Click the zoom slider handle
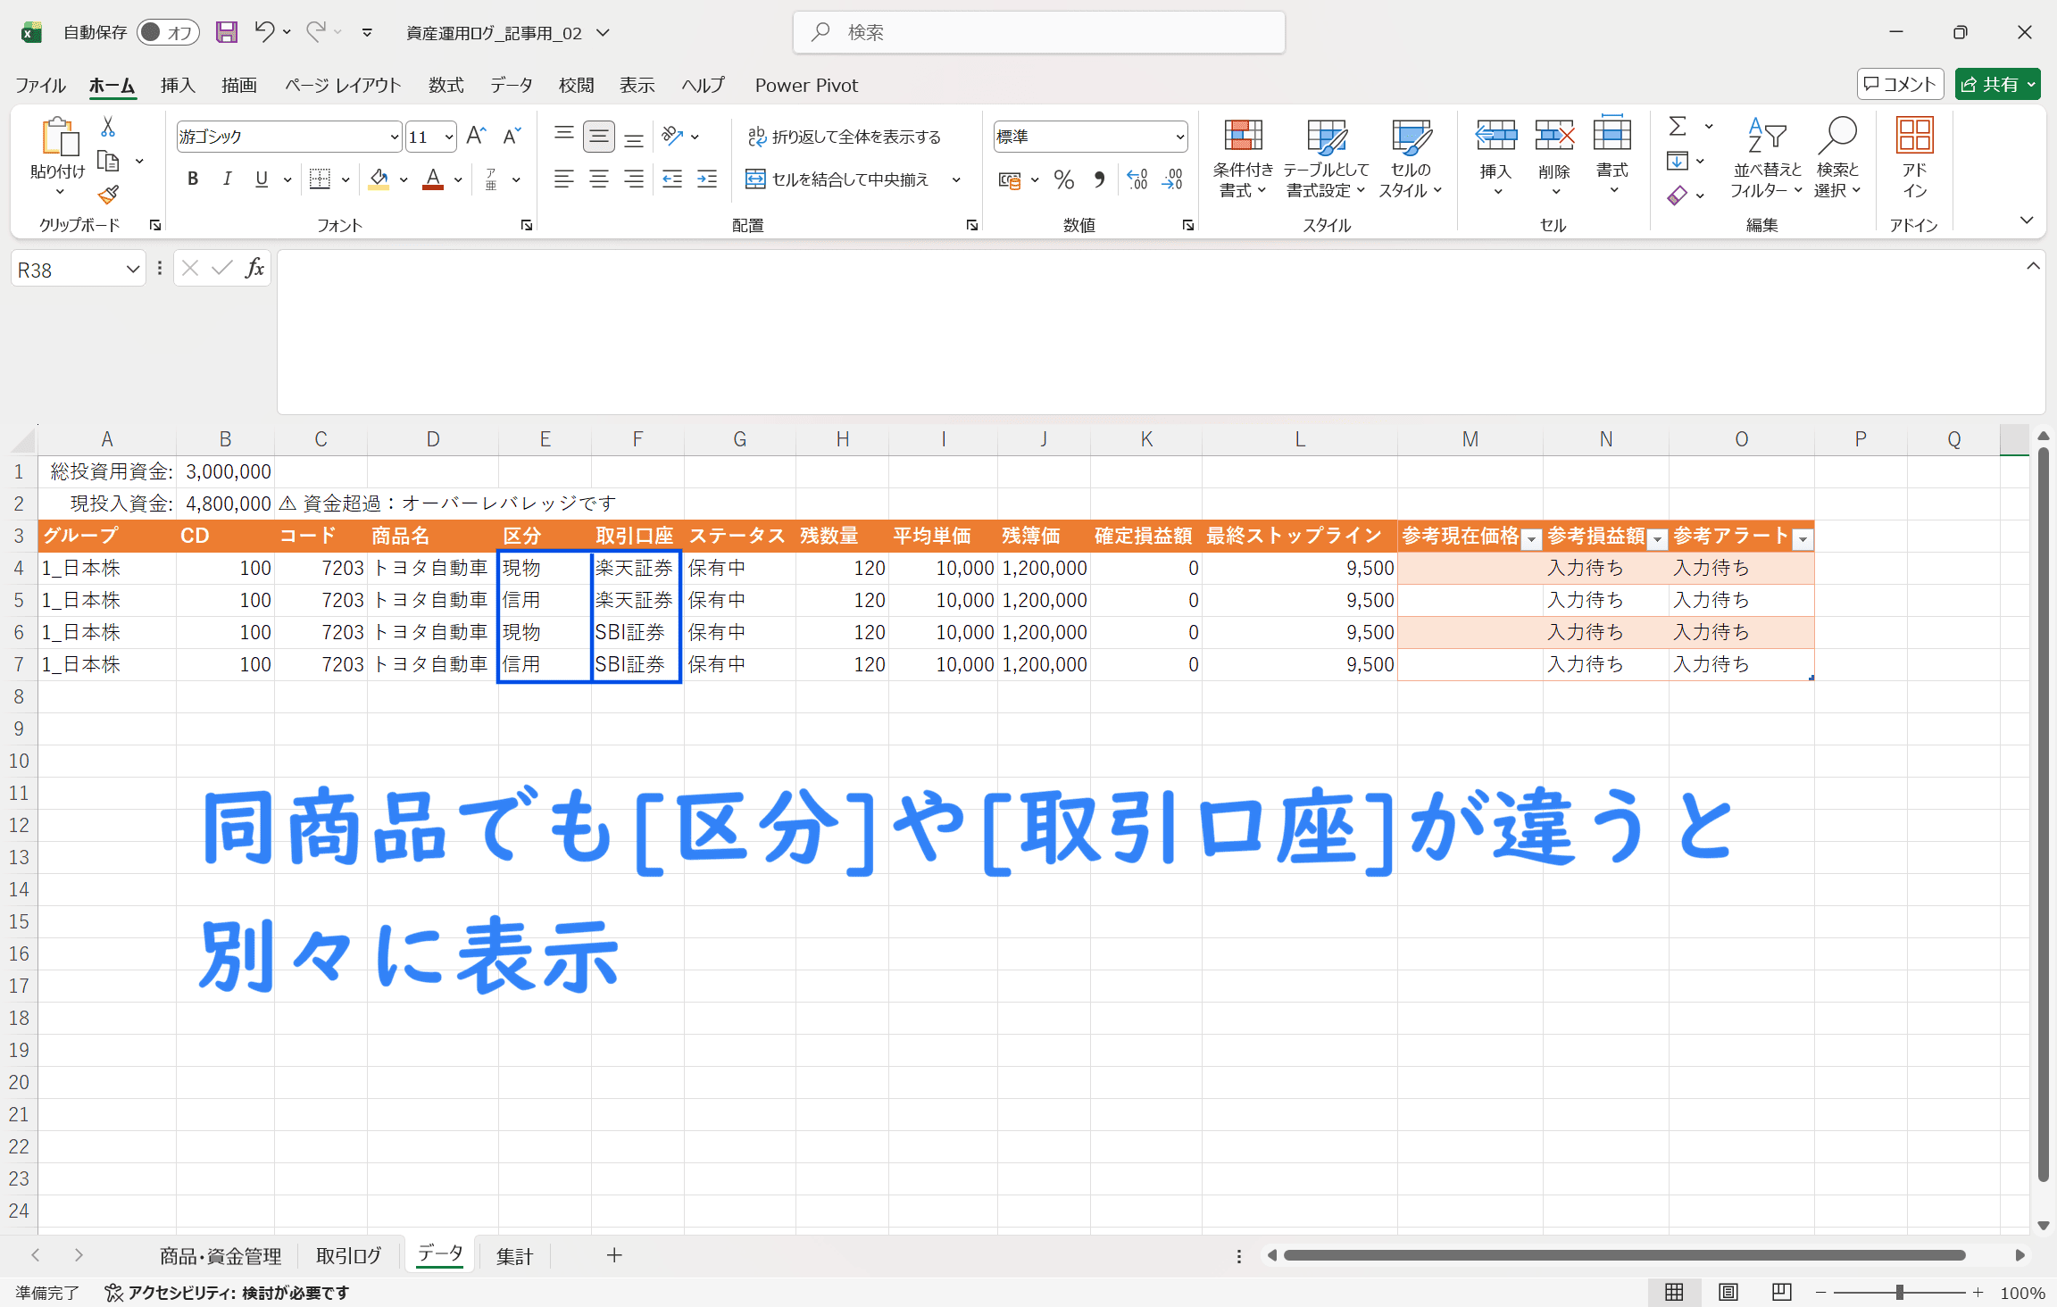The width and height of the screenshot is (2057, 1307). [1899, 1292]
